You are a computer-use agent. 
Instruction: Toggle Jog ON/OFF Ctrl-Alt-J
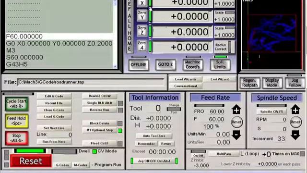point(154,161)
